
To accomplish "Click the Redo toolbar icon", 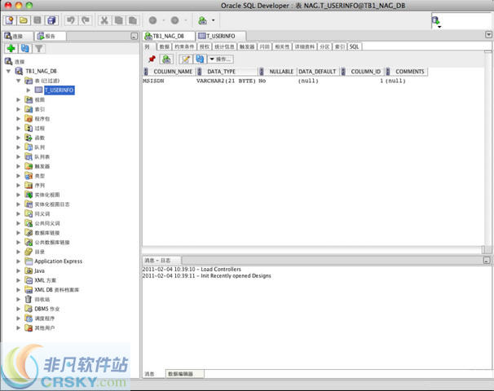I will (x=86, y=20).
